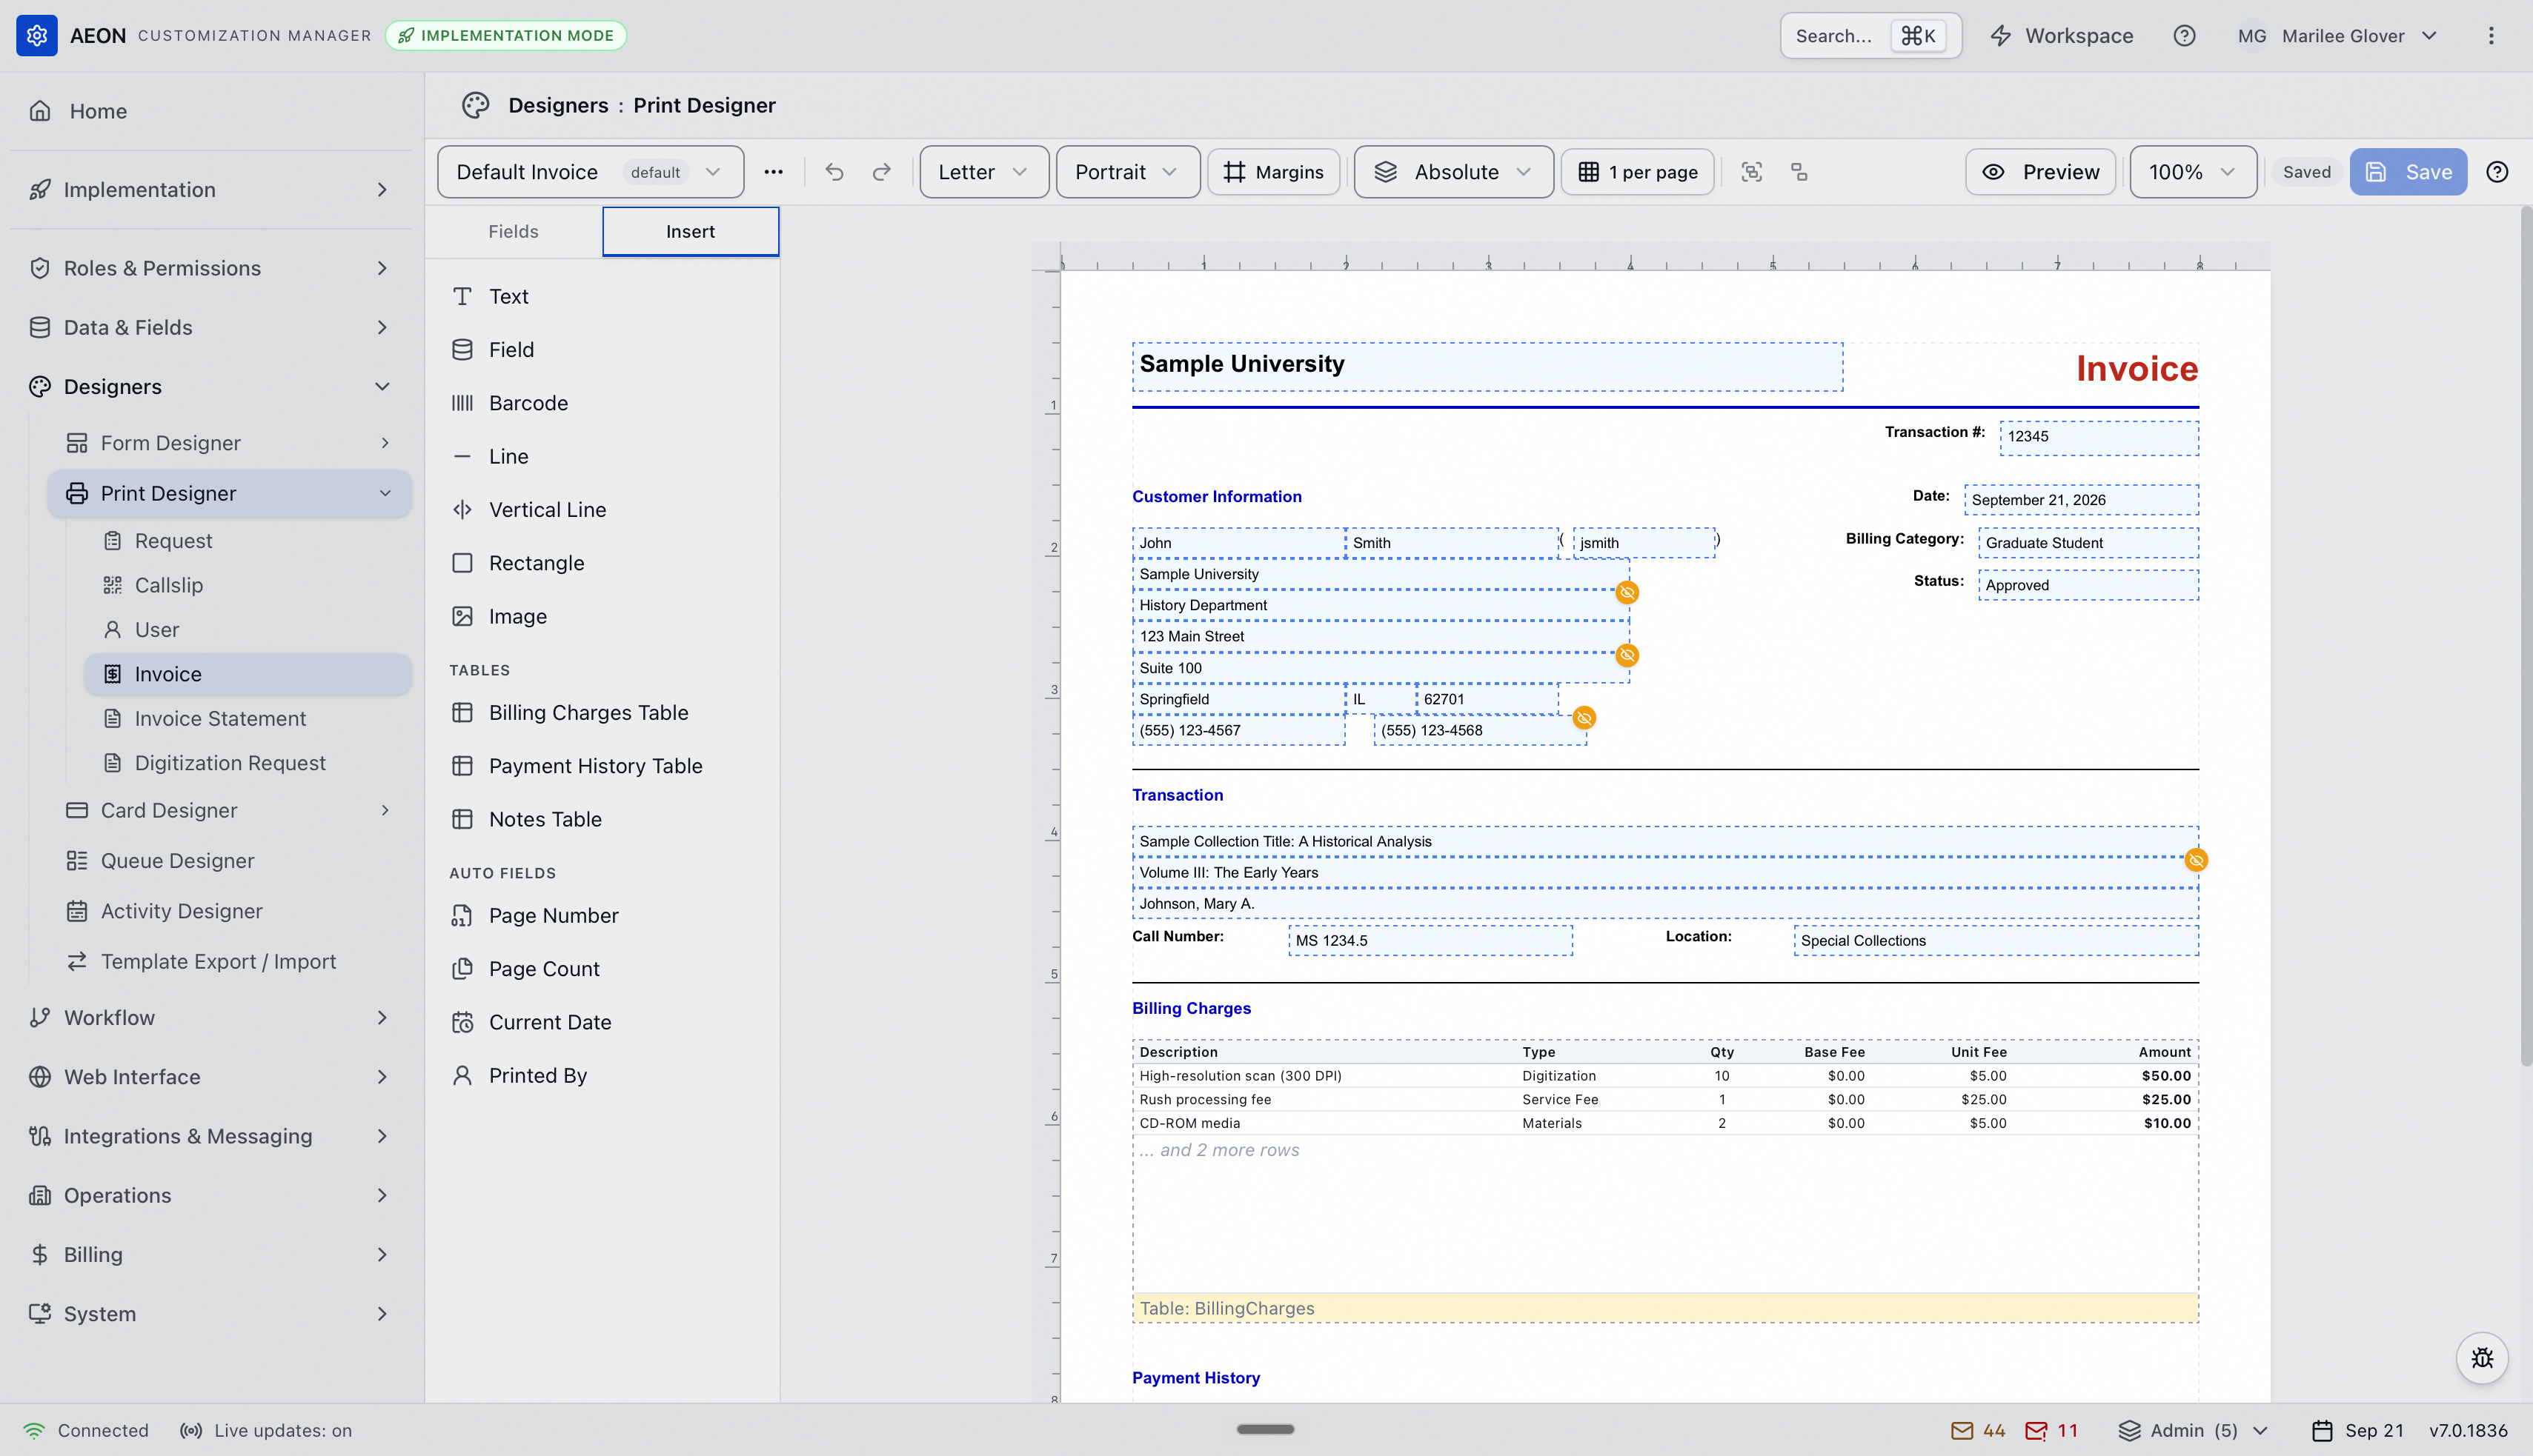Open the Digitization Request template

click(247, 763)
